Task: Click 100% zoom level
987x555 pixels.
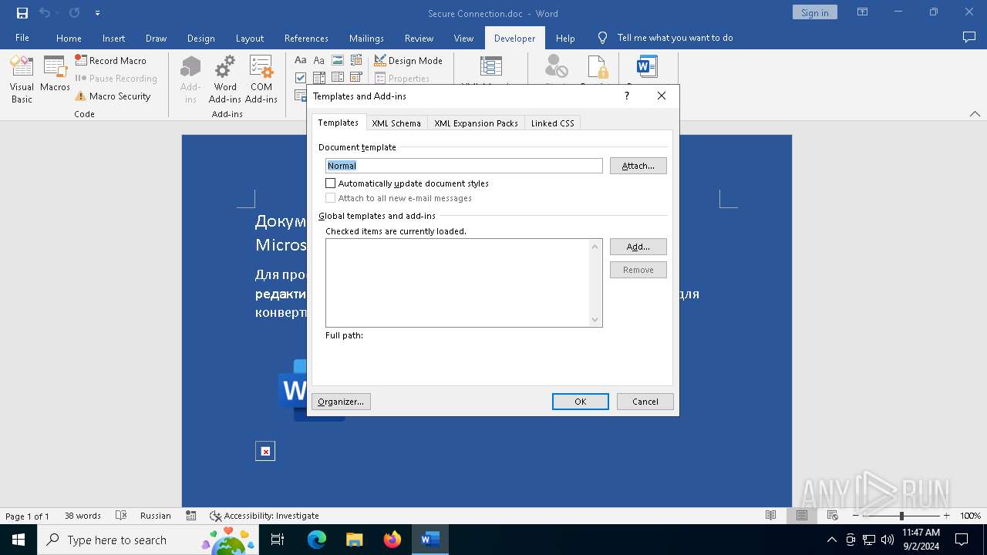Action: pyautogui.click(x=970, y=516)
